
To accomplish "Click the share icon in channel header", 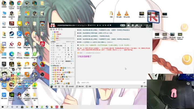I will pos(108,25).
